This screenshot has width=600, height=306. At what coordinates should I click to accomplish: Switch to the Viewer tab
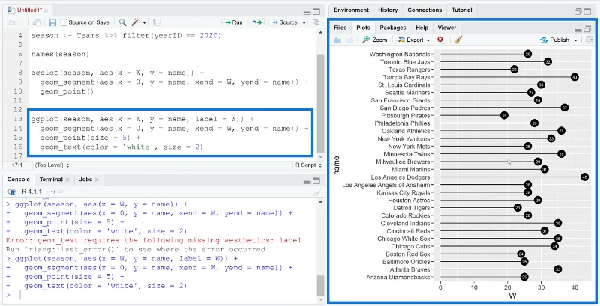pyautogui.click(x=446, y=28)
